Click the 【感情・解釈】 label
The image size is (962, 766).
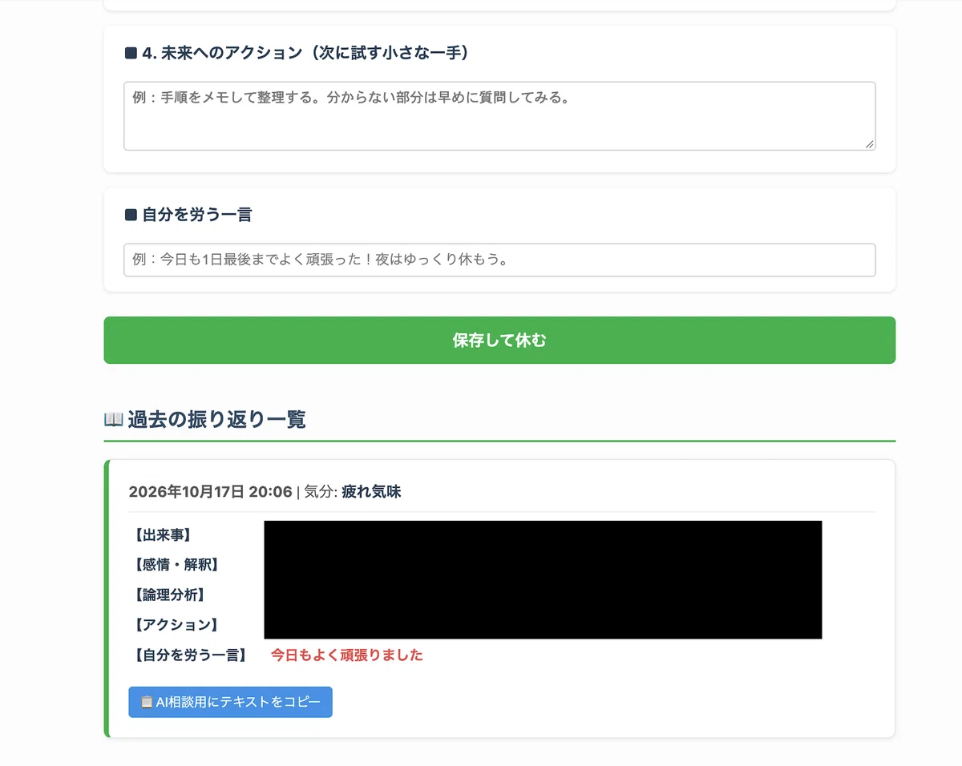177,565
